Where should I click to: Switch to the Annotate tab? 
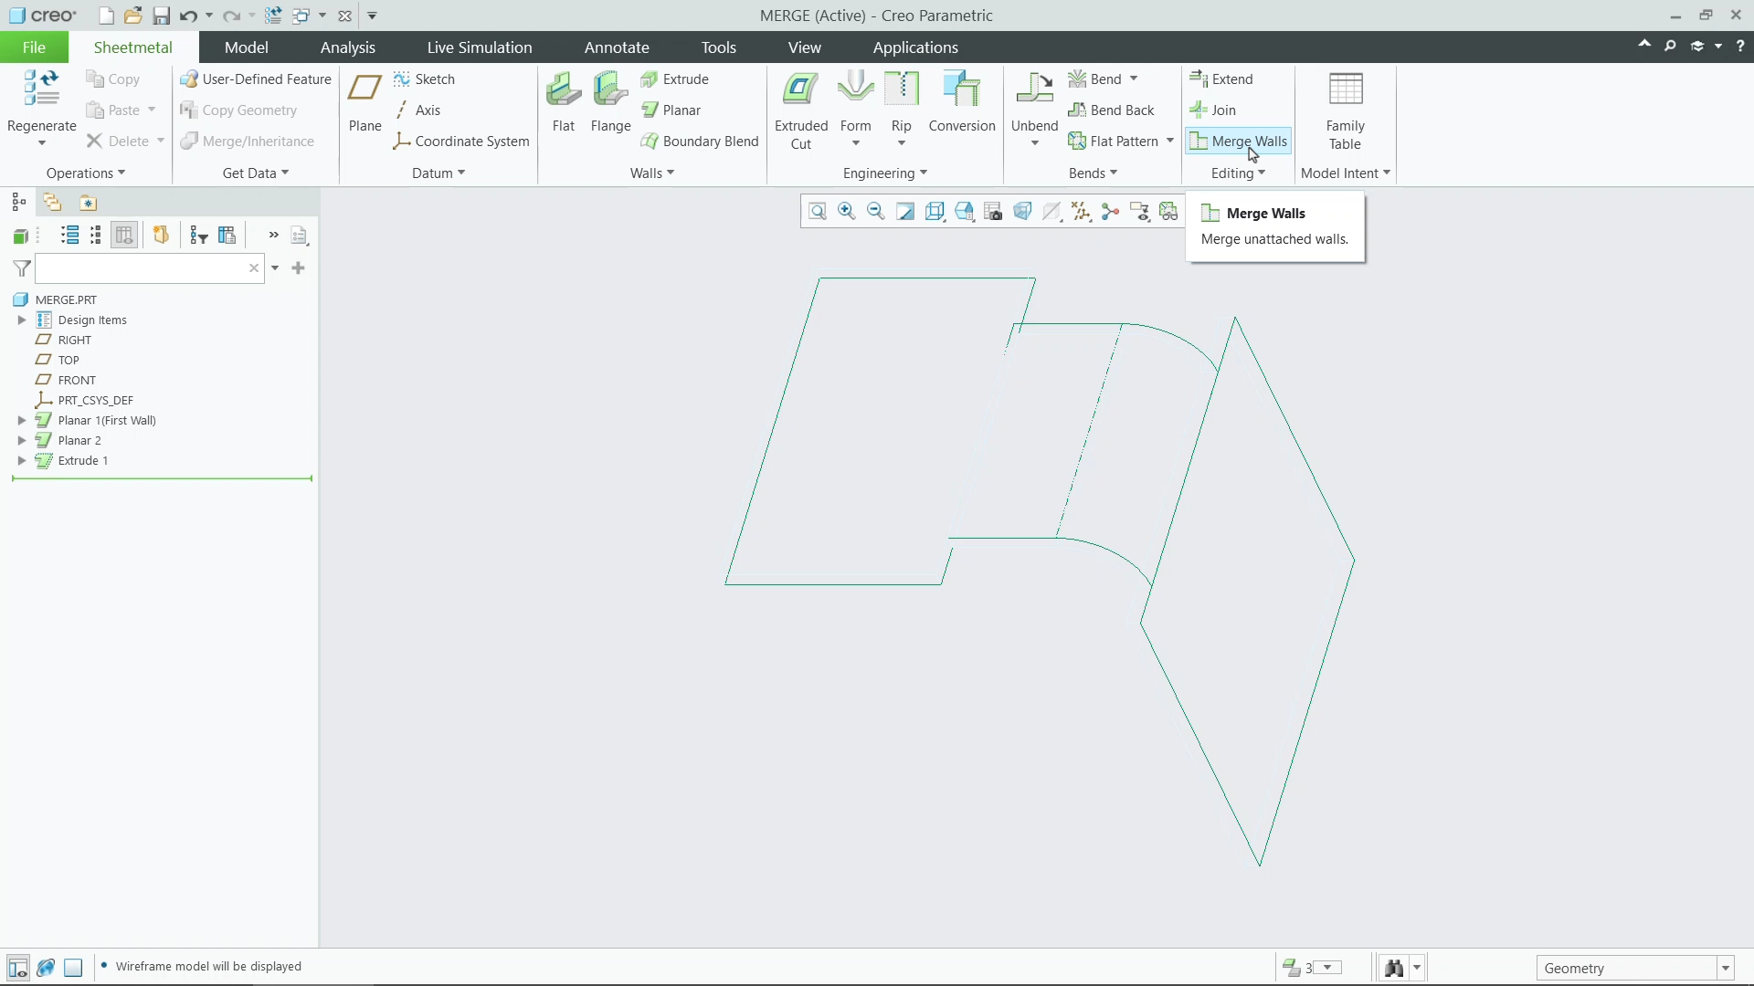click(617, 47)
